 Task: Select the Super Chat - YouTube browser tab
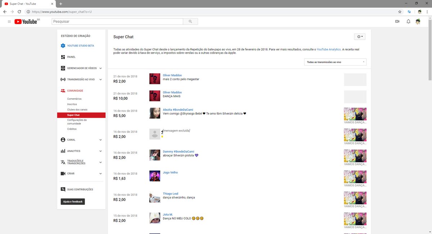tap(29, 4)
